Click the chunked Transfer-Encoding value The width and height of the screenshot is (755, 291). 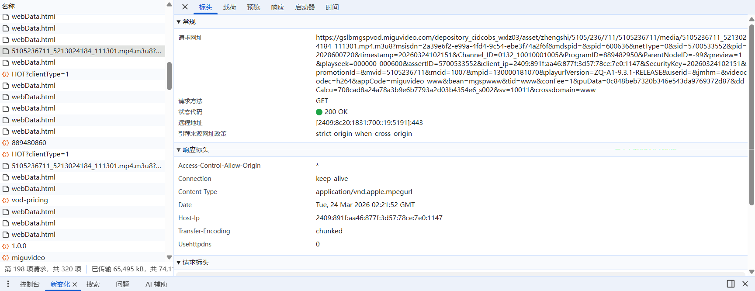click(329, 231)
